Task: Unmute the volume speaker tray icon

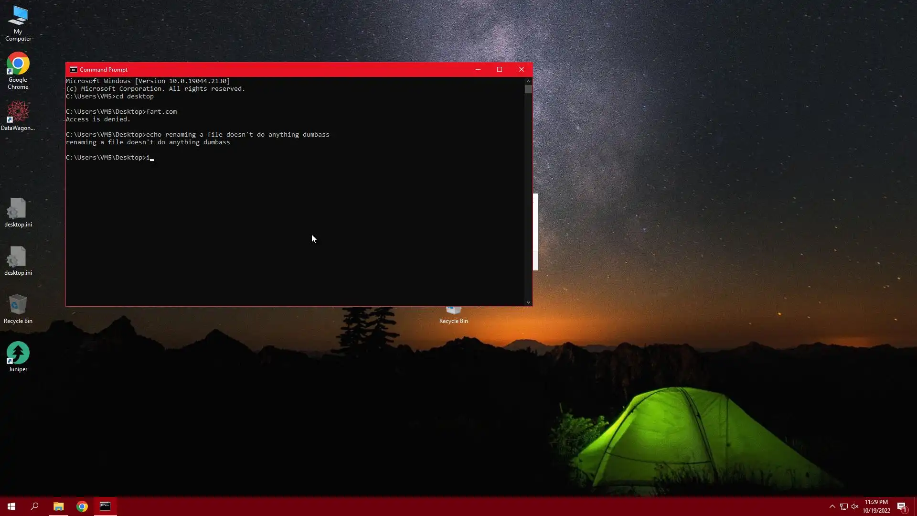Action: (x=855, y=506)
